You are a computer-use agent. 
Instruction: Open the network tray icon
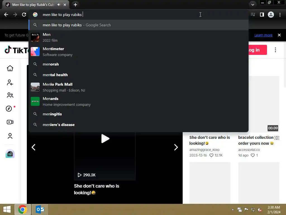point(253,210)
